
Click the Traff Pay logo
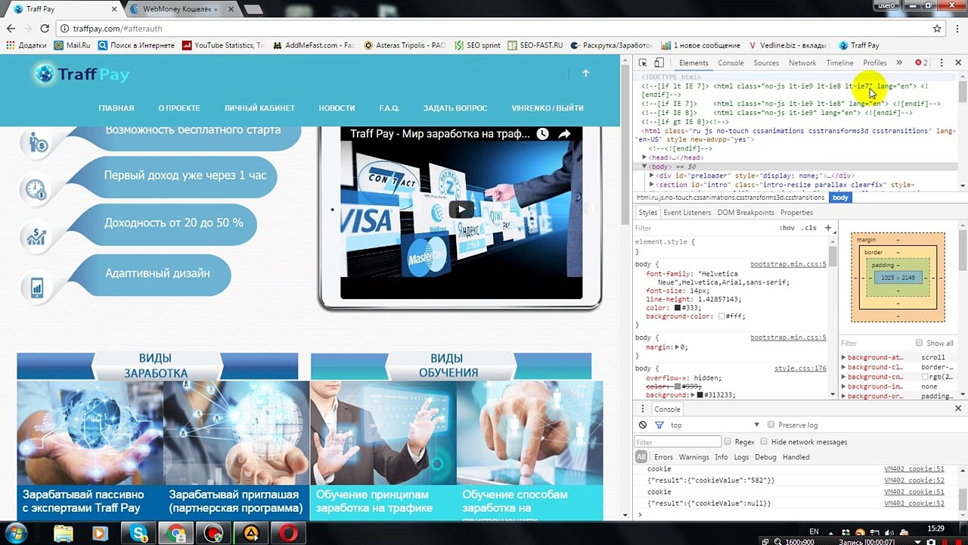(x=82, y=74)
